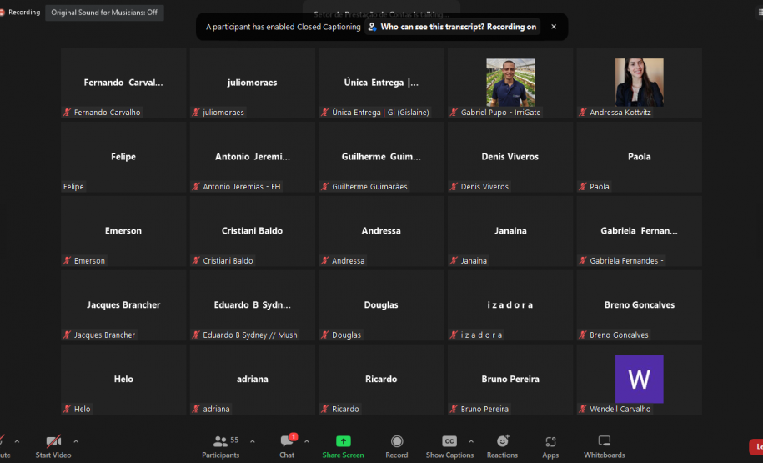
Task: Select Gabriel Pupo's video tile
Action: 510,83
